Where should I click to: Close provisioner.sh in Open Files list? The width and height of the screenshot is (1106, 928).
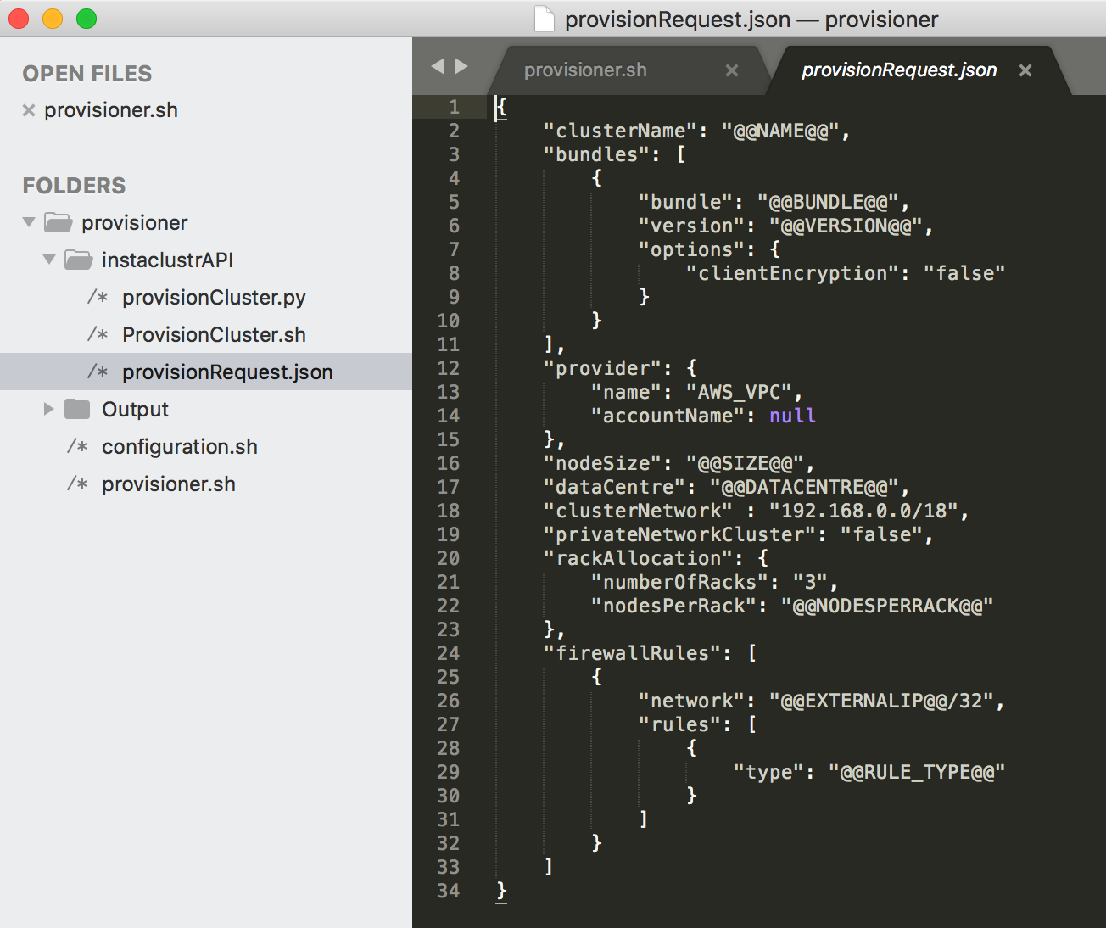pyautogui.click(x=29, y=110)
